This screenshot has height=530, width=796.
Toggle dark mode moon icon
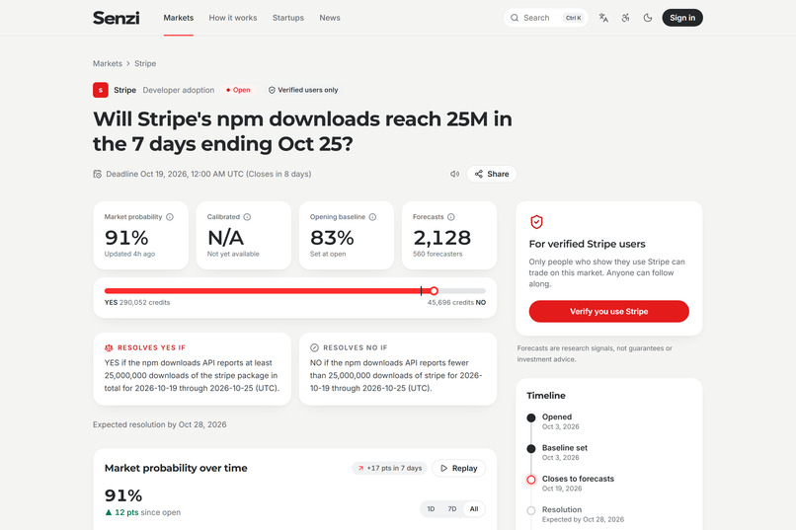[x=648, y=18]
